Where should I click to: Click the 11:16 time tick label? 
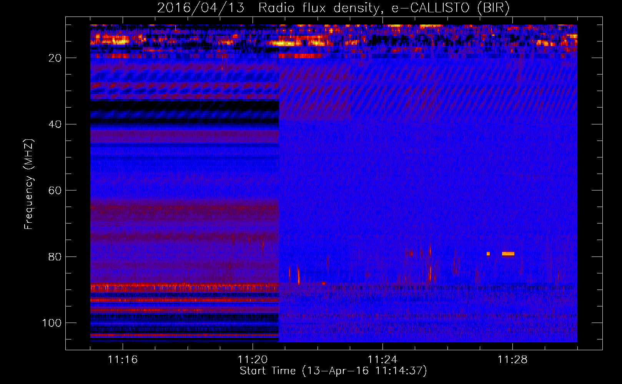pos(123,359)
